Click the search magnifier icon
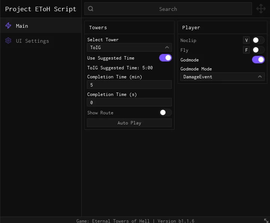 coord(91,9)
